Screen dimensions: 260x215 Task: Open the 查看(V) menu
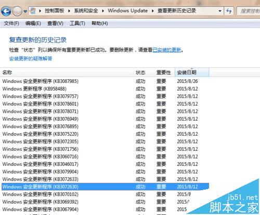[x=55, y=23]
